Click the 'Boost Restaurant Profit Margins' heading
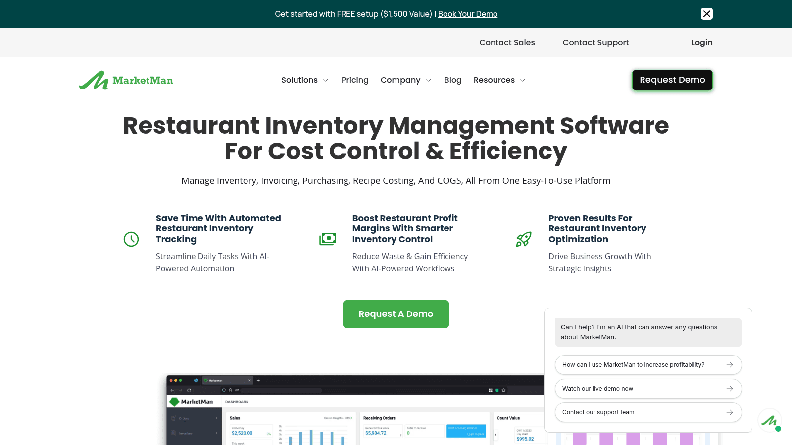Image resolution: width=792 pixels, height=445 pixels. [x=405, y=228]
